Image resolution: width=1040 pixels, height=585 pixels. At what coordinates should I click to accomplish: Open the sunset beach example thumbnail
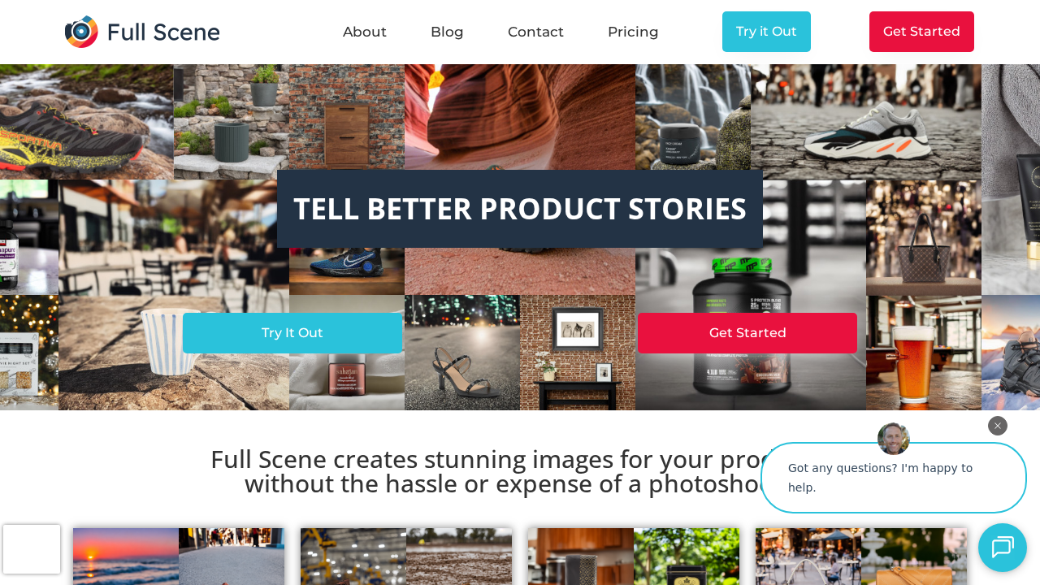[126, 557]
